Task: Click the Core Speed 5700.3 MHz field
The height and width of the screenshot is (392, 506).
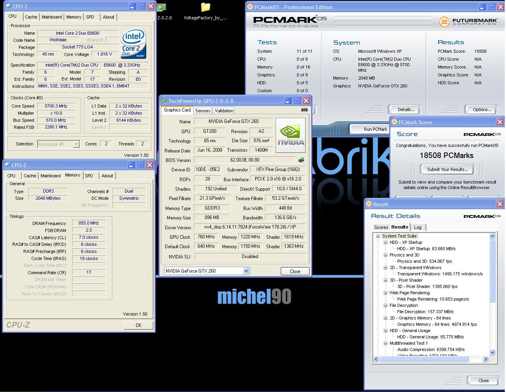Action: (x=56, y=106)
